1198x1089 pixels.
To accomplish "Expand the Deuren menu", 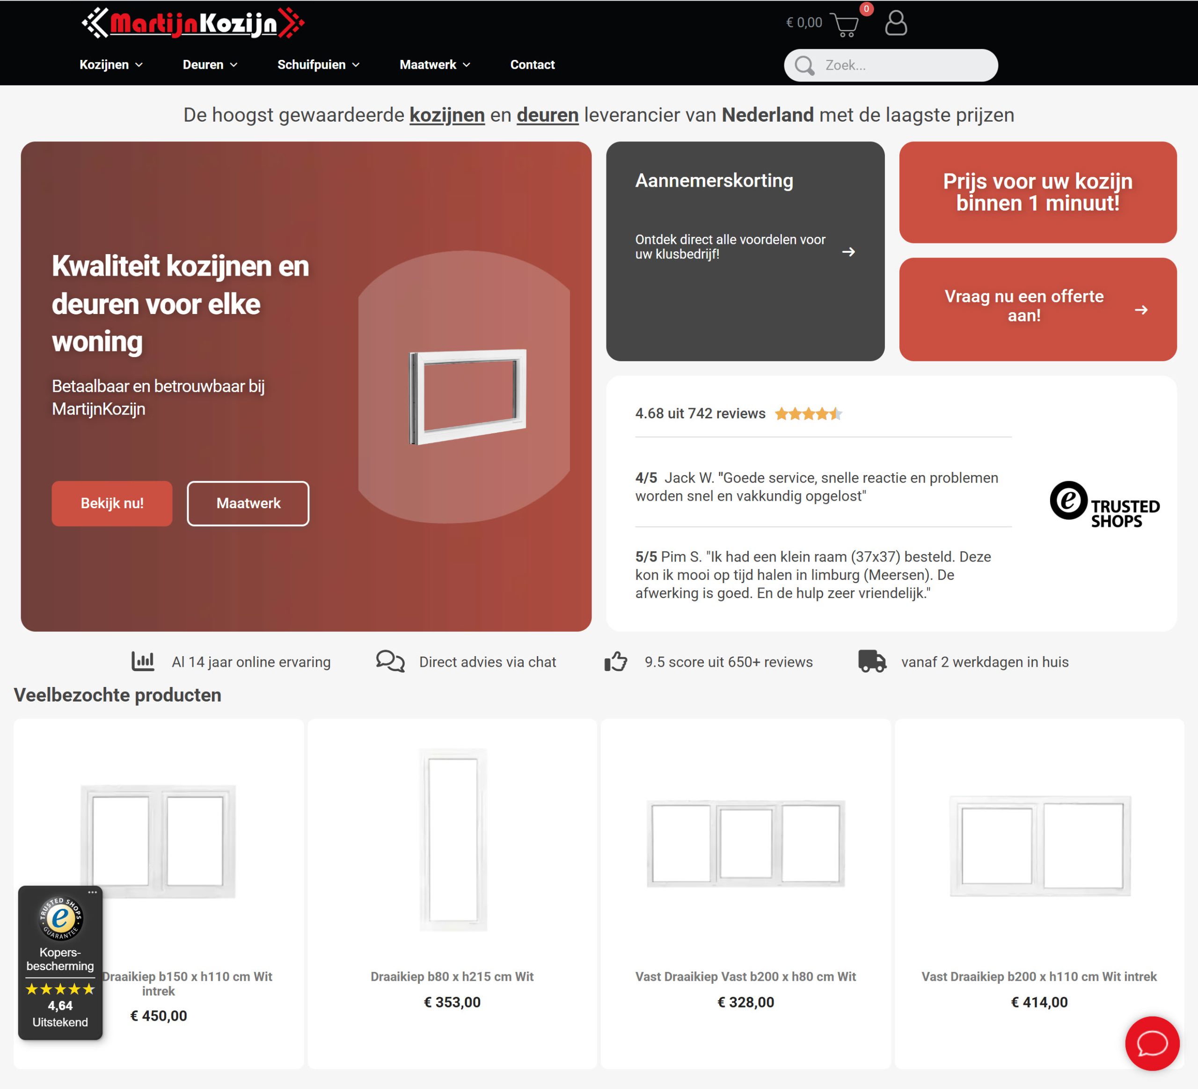I will coord(210,65).
